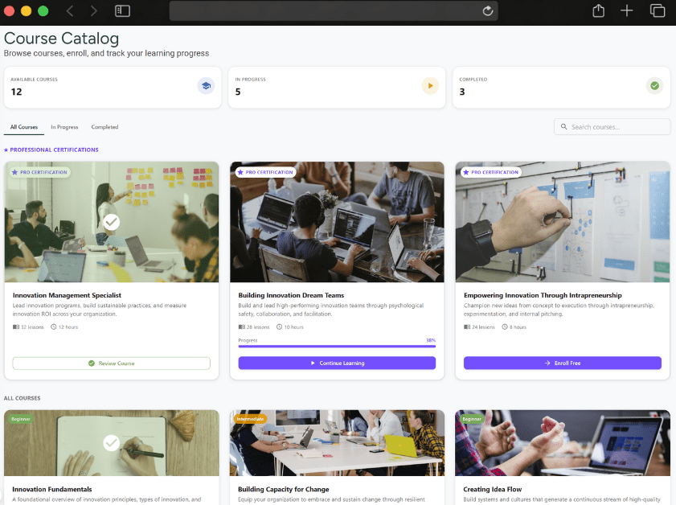This screenshot has width=676, height=505.
Task: Show tab overview icon
Action: [x=658, y=10]
